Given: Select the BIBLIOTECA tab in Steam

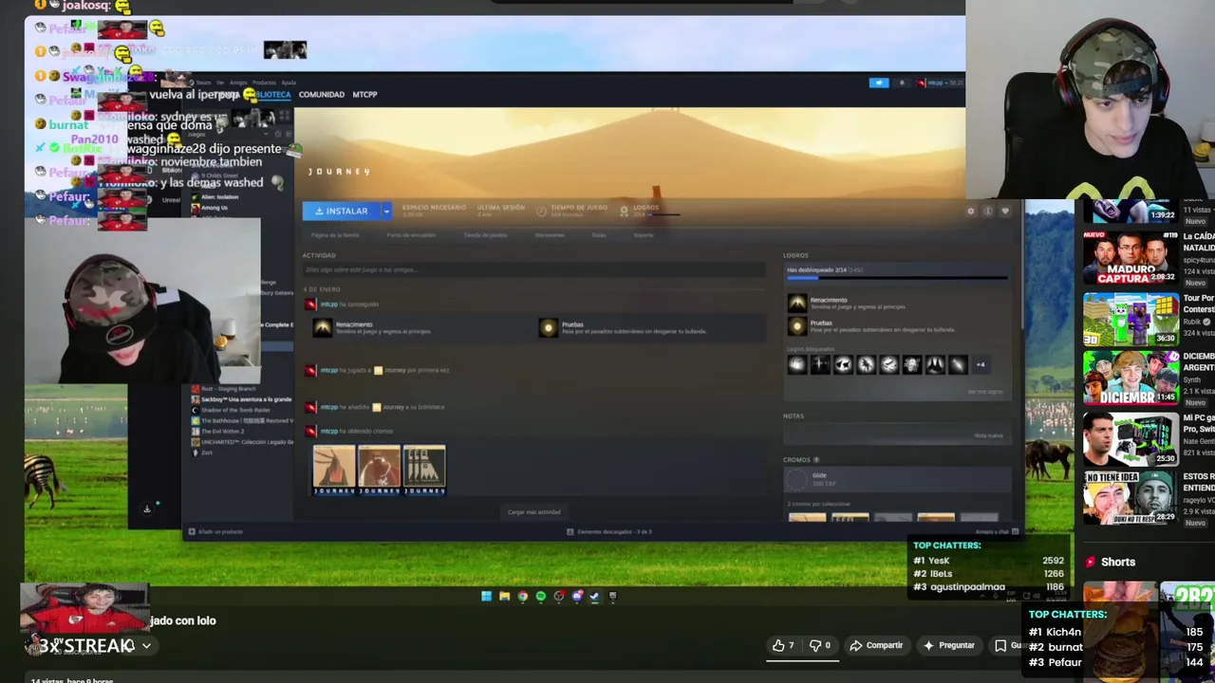Looking at the screenshot, I should 272,95.
